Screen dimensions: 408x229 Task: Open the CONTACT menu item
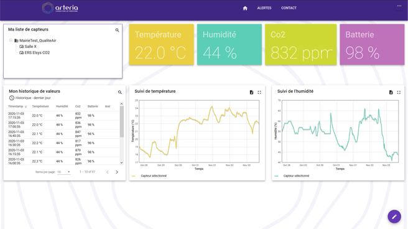(x=289, y=8)
